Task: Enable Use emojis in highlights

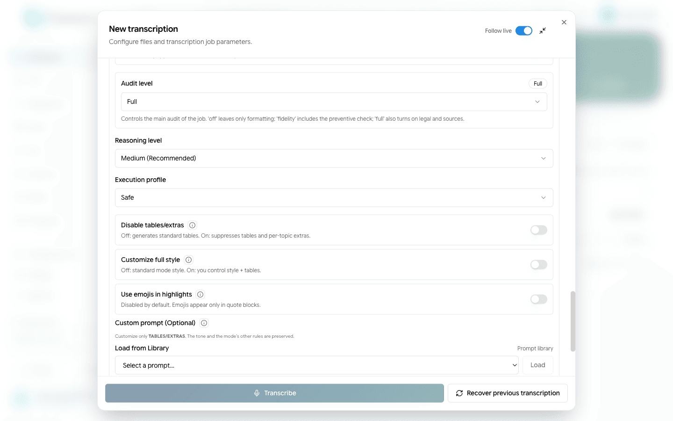Action: pos(539,299)
